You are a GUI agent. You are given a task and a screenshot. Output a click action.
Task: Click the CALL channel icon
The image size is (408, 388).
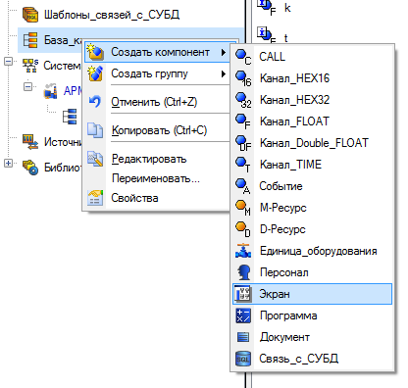pos(243,57)
